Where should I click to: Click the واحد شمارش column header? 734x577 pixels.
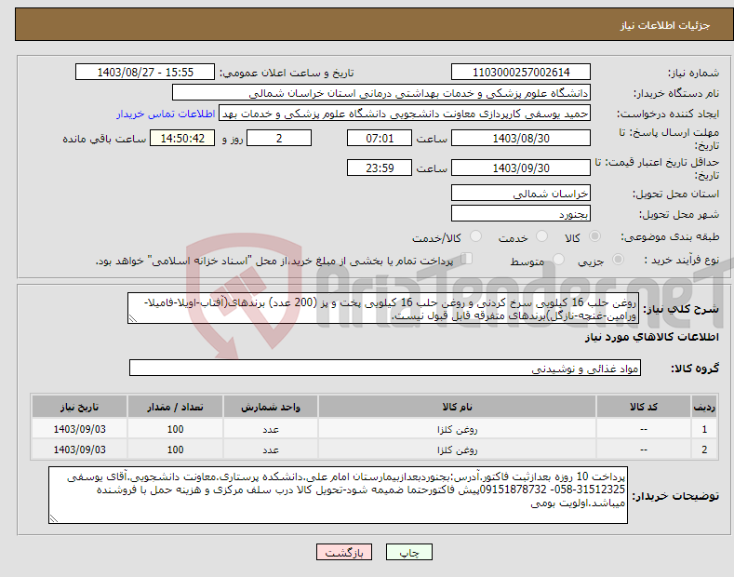[x=271, y=407]
